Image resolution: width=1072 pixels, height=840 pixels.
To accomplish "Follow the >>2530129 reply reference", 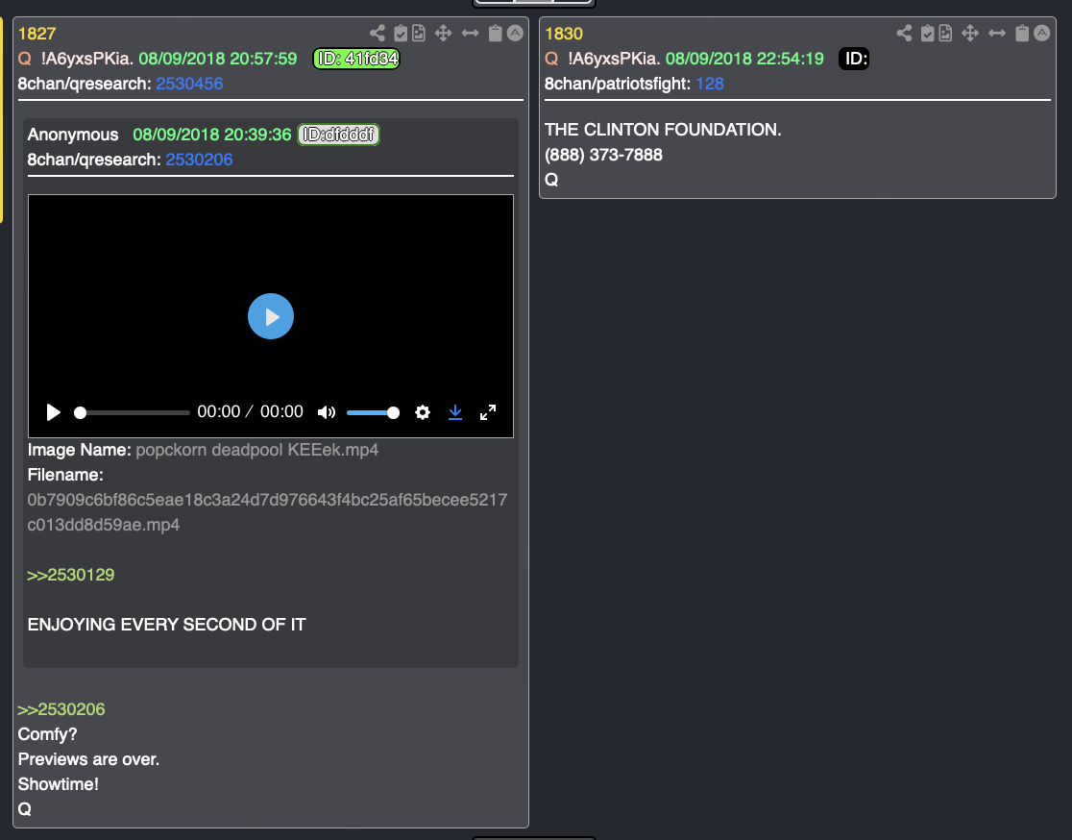I will tap(70, 575).
